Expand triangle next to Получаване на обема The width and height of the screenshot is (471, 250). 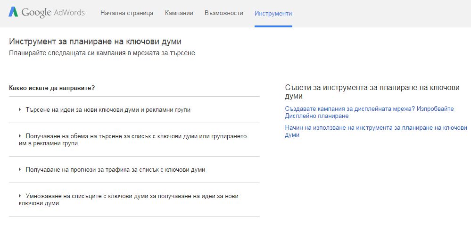[x=20, y=136]
